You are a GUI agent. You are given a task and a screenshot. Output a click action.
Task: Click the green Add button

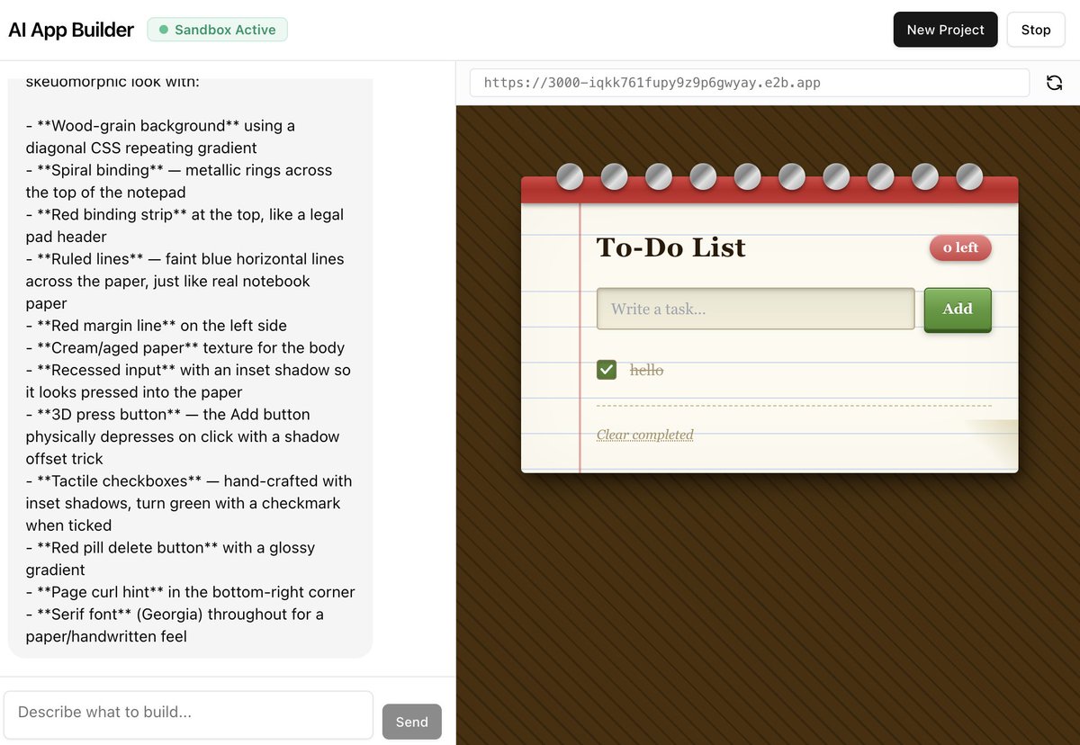pos(958,310)
